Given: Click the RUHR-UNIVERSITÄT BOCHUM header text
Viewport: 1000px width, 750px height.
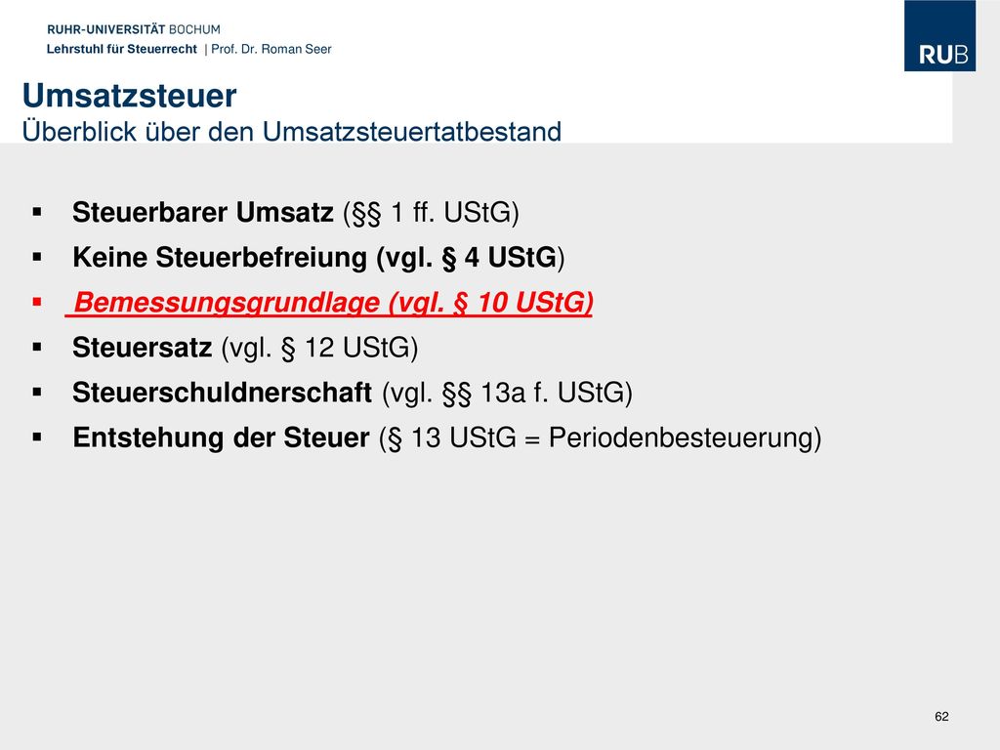Looking at the screenshot, I should [133, 29].
